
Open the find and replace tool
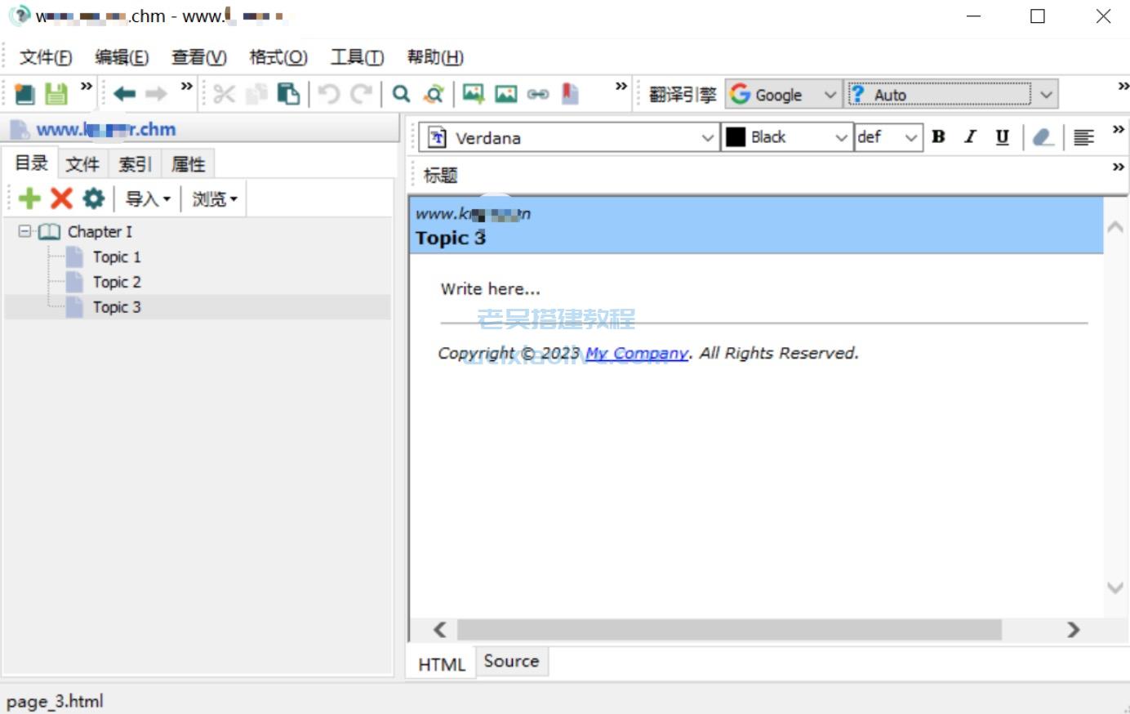click(x=435, y=93)
